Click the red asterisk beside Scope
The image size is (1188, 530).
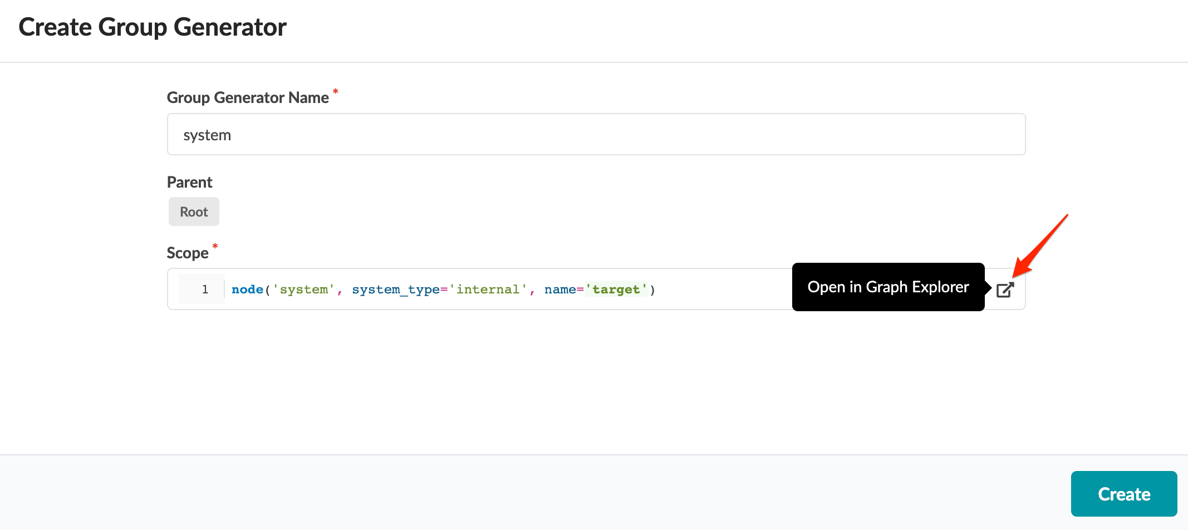(215, 246)
